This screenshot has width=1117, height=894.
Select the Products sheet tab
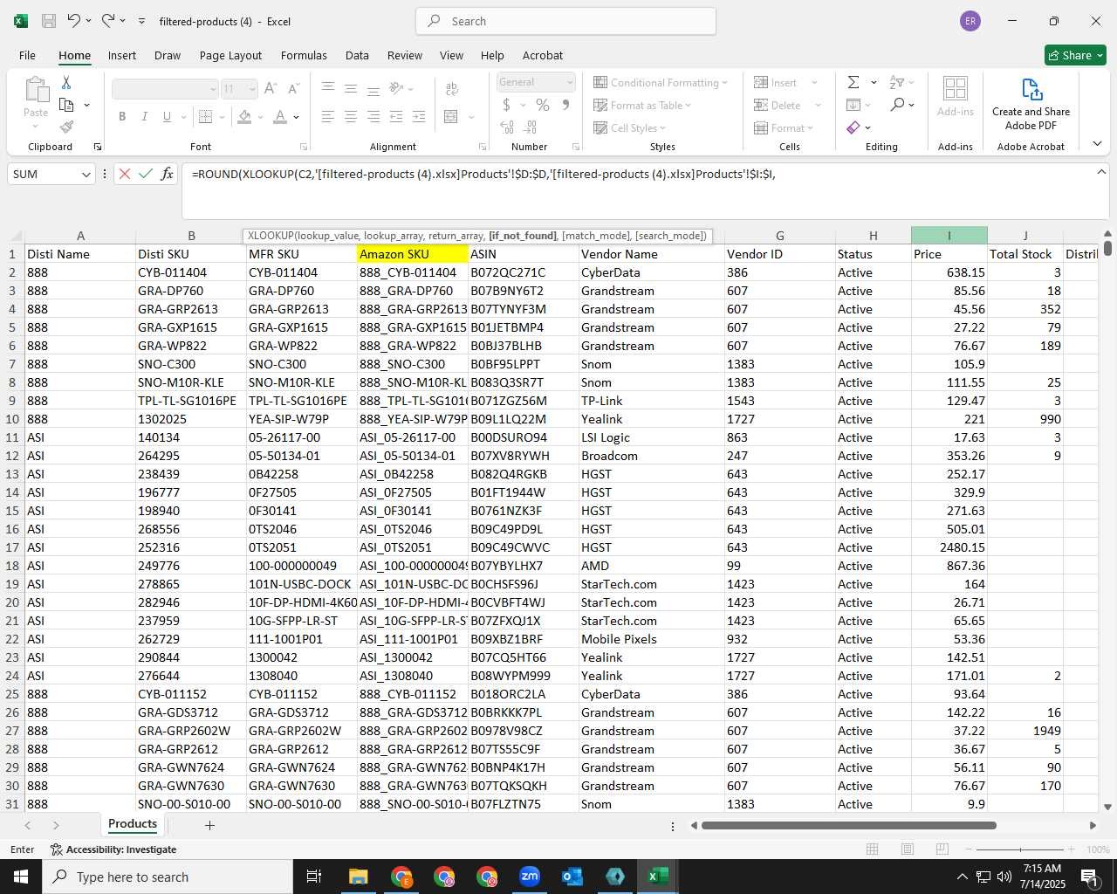coord(133,824)
